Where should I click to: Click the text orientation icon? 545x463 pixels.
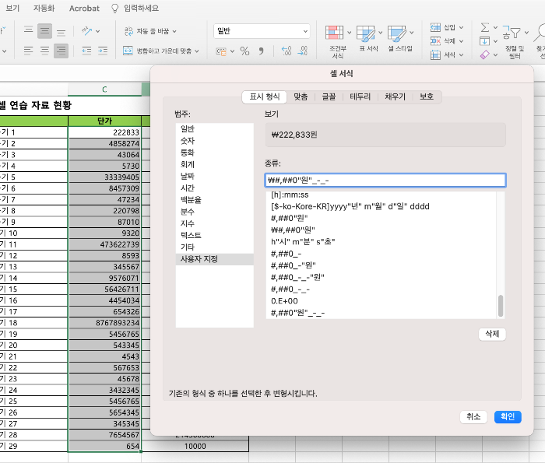(86, 31)
